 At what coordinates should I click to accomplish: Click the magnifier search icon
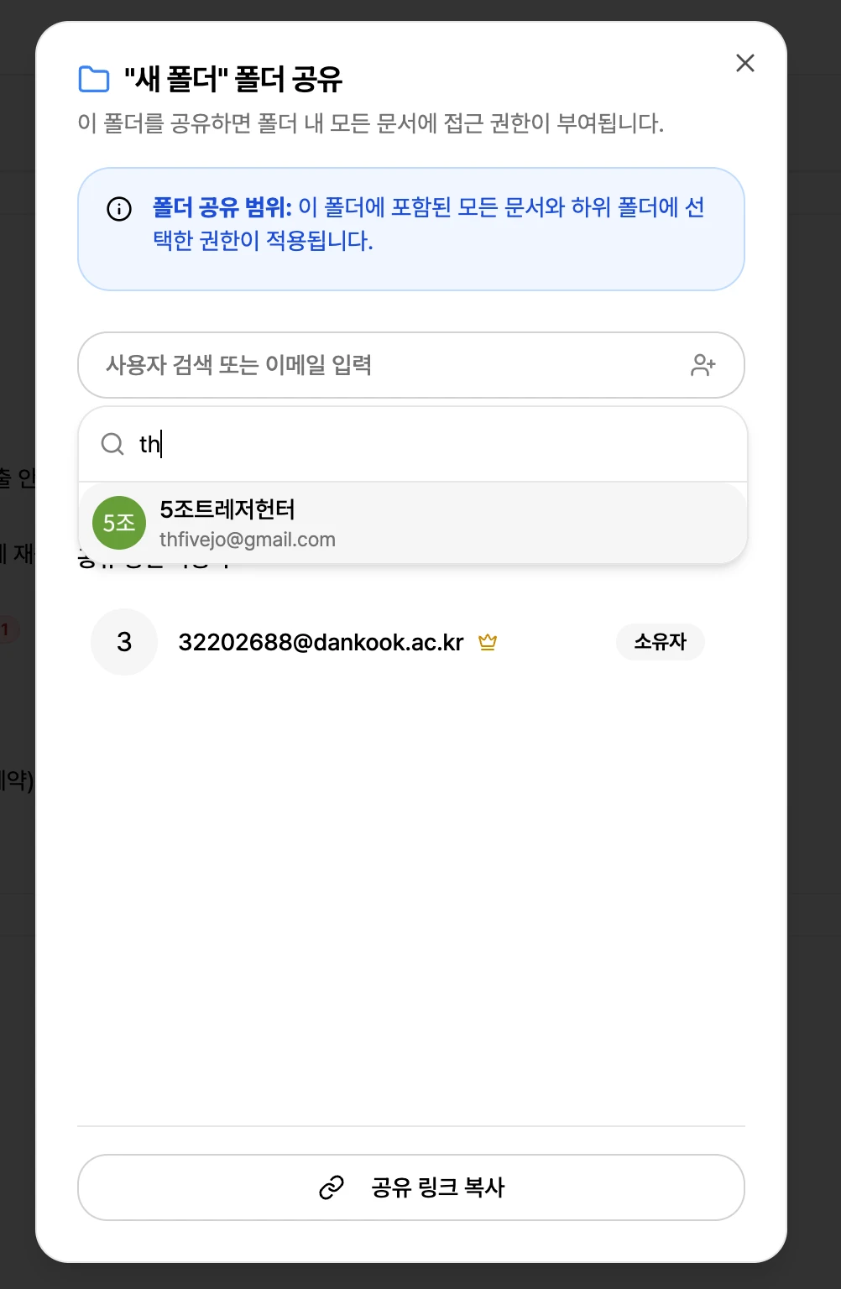click(112, 444)
